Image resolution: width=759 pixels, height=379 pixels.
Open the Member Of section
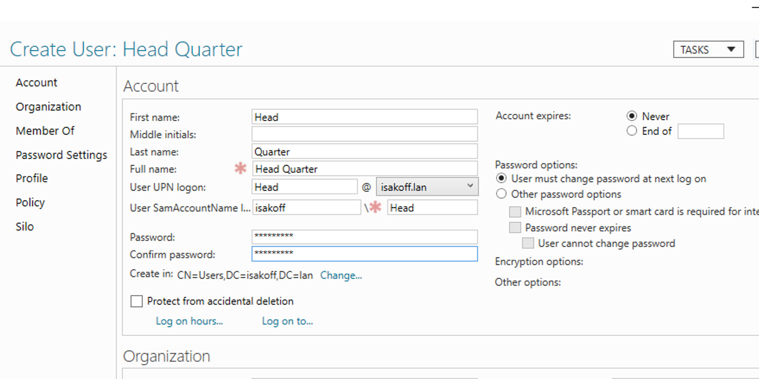[45, 131]
